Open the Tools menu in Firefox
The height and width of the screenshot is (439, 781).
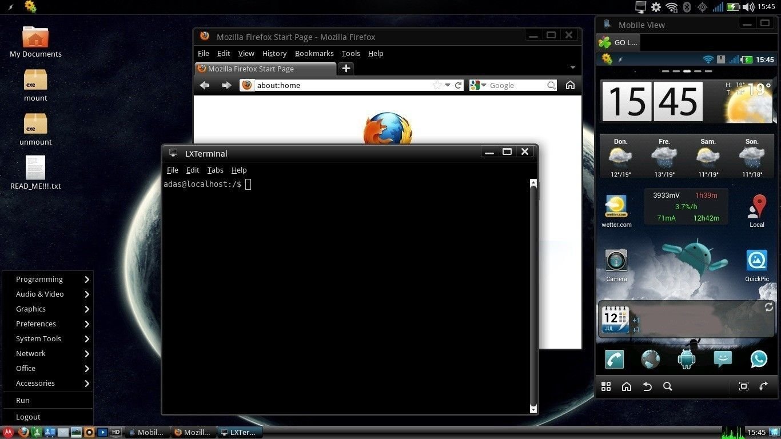tap(351, 53)
